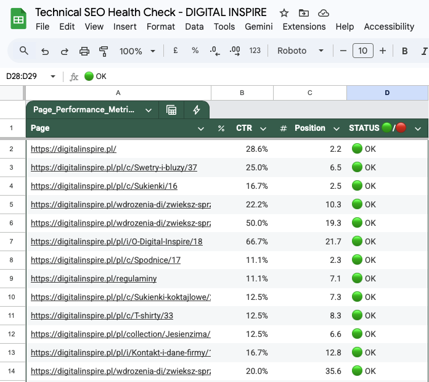This screenshot has height=382, width=429.
Task: Follow the T-shirty/33 link
Action: pyautogui.click(x=102, y=315)
